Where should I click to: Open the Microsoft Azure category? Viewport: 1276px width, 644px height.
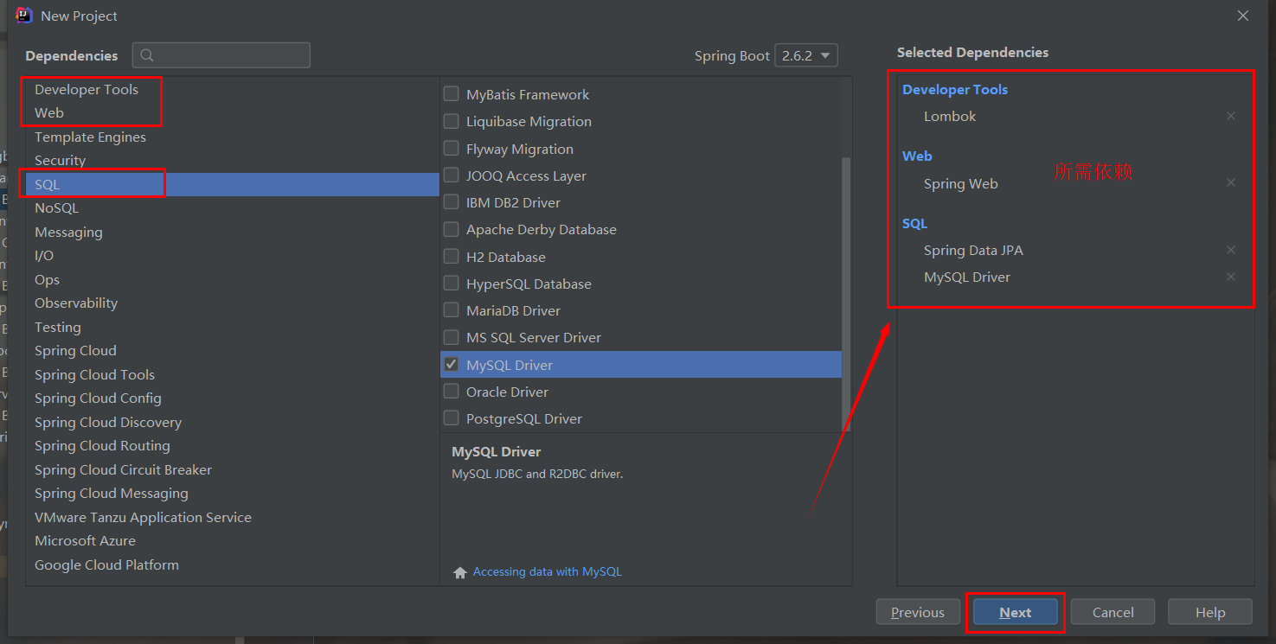233,540
